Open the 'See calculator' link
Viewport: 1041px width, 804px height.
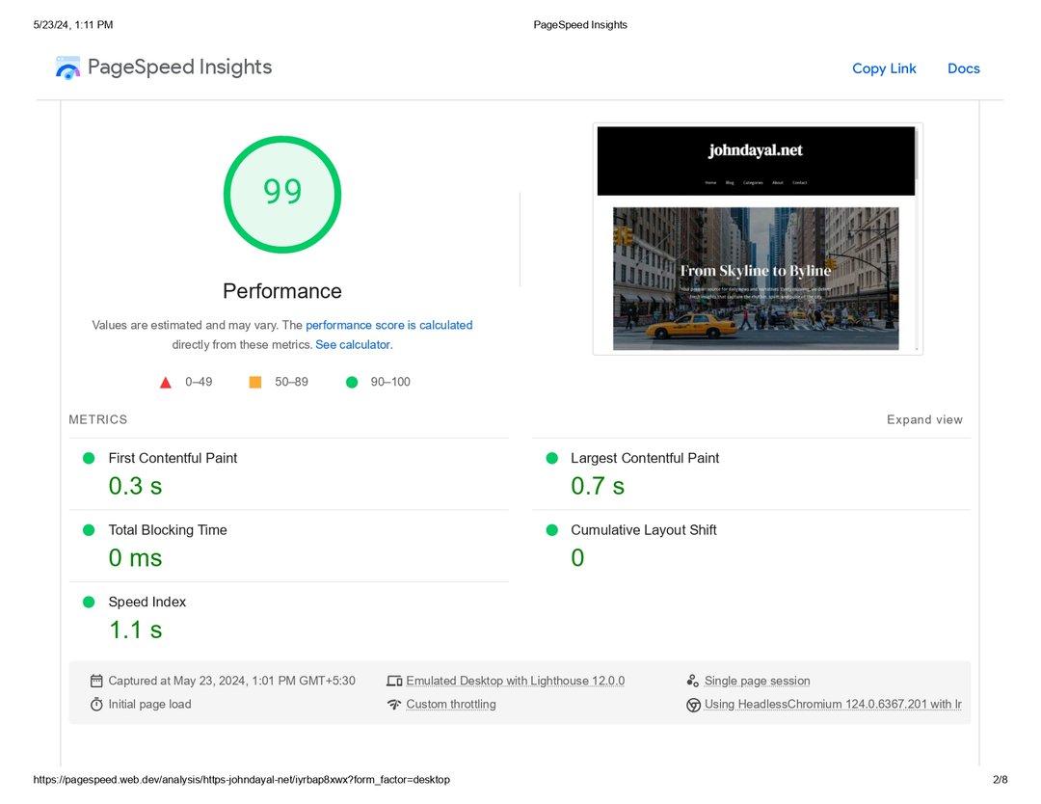click(x=353, y=344)
